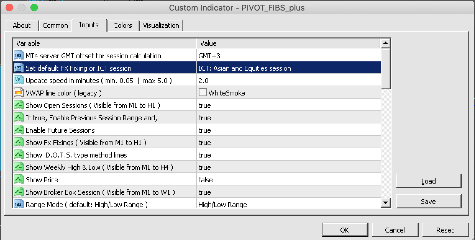Toggle the false value for Show Price
Image resolution: width=475 pixels, height=240 pixels.
(x=206, y=180)
